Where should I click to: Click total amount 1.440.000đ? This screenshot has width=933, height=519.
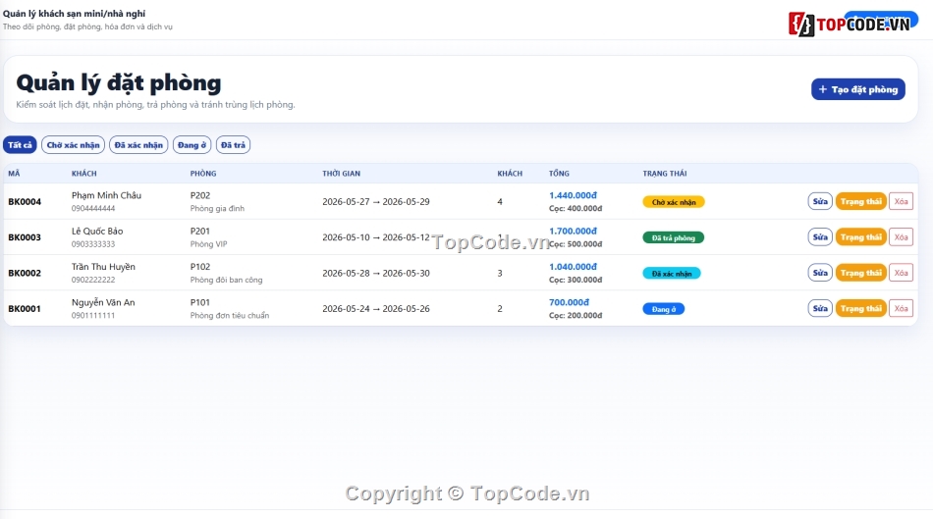tap(573, 195)
